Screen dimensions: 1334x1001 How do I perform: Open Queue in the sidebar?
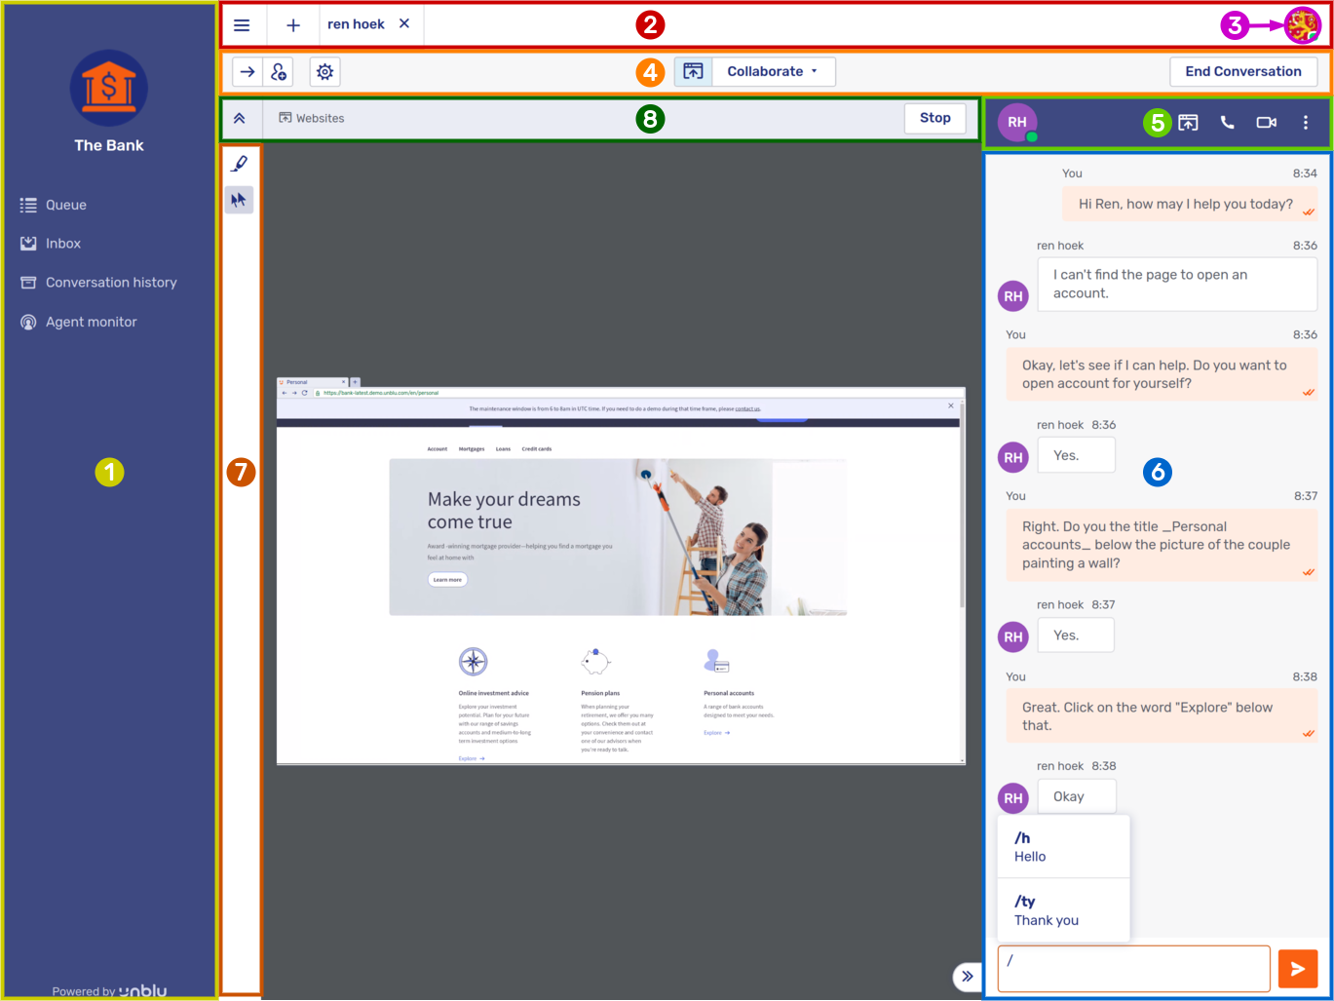[66, 206]
